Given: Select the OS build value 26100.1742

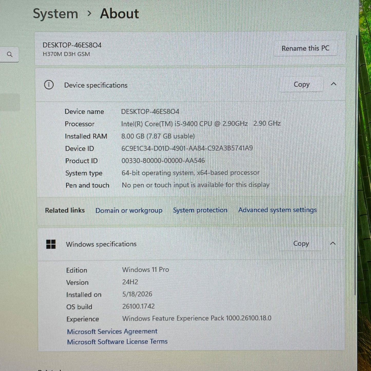Looking at the screenshot, I should click(138, 306).
